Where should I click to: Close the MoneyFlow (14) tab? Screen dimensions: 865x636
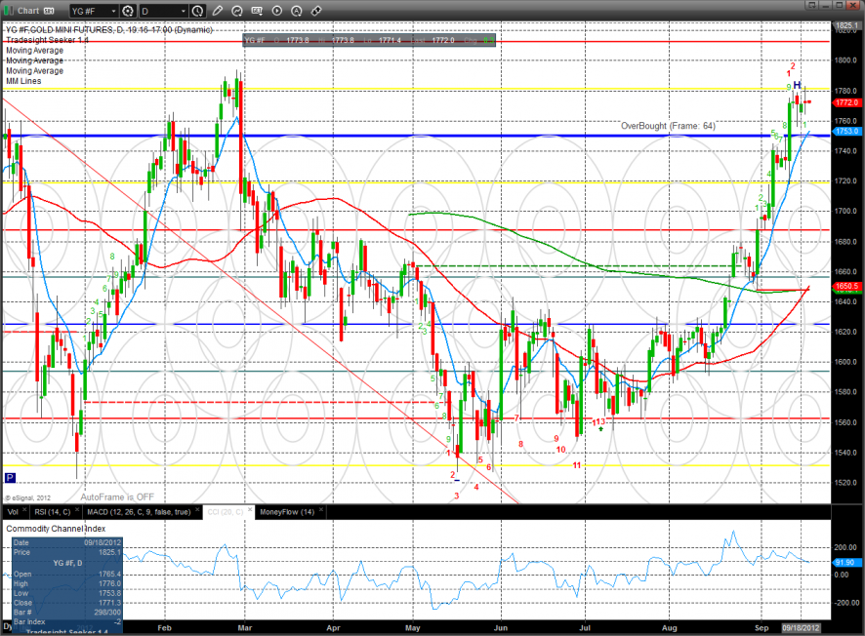[321, 510]
